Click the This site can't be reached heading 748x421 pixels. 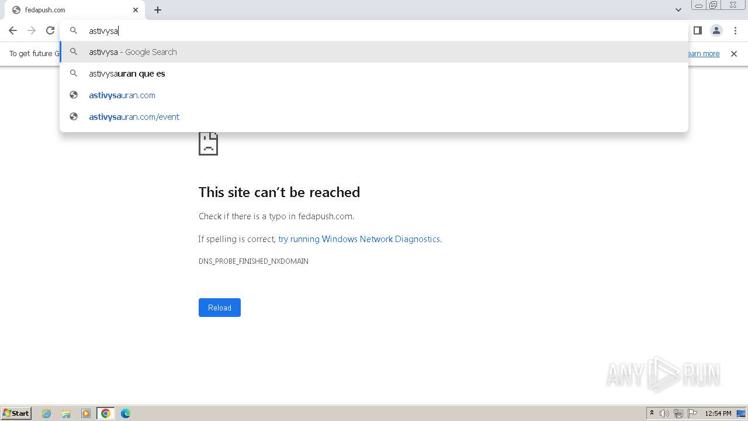(x=279, y=192)
